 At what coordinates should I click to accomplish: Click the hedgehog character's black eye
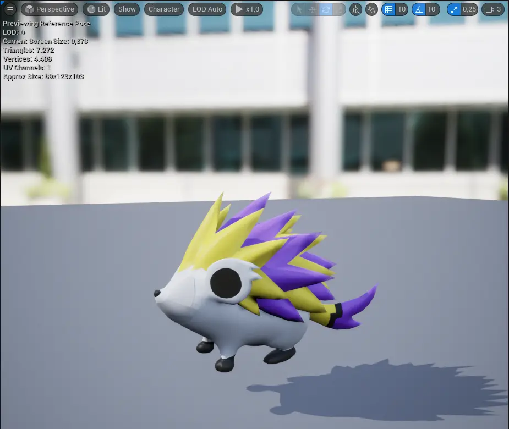pyautogui.click(x=226, y=283)
